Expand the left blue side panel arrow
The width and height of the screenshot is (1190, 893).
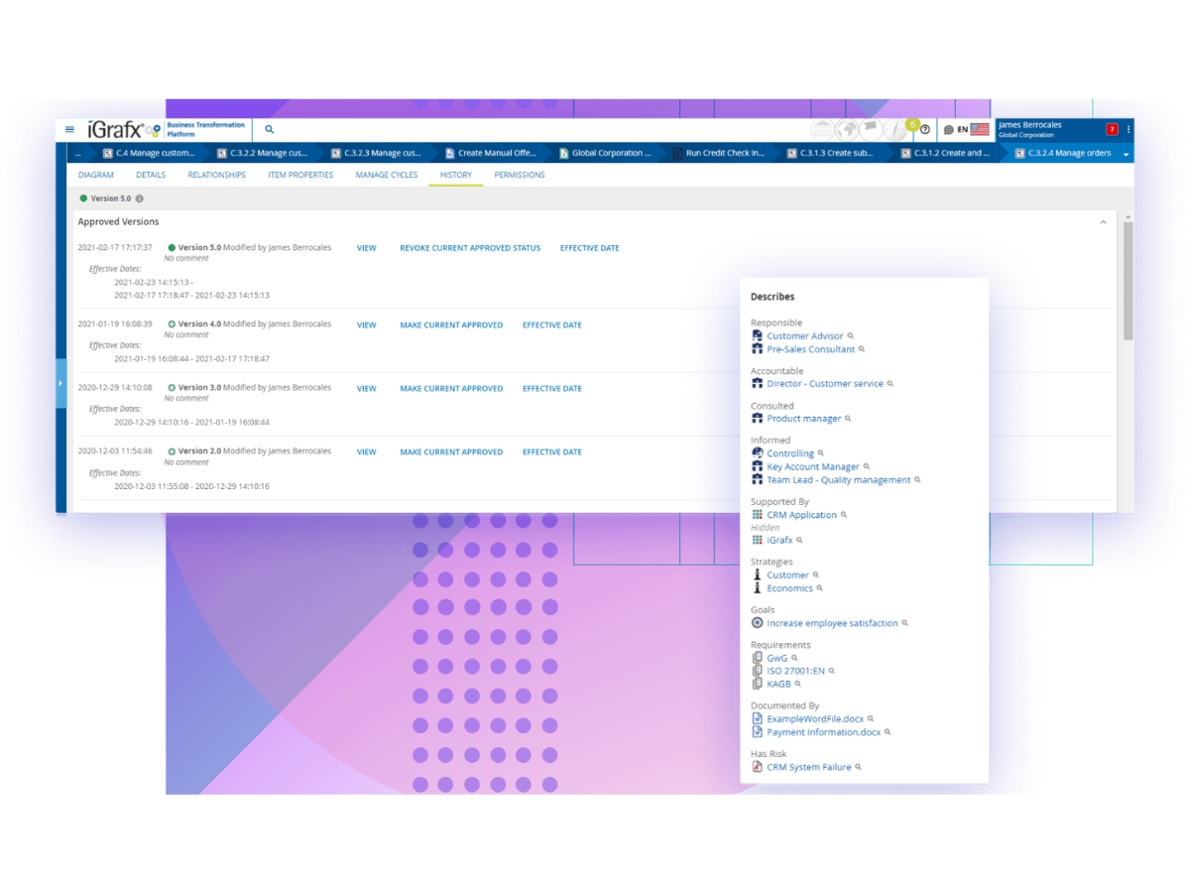(60, 383)
